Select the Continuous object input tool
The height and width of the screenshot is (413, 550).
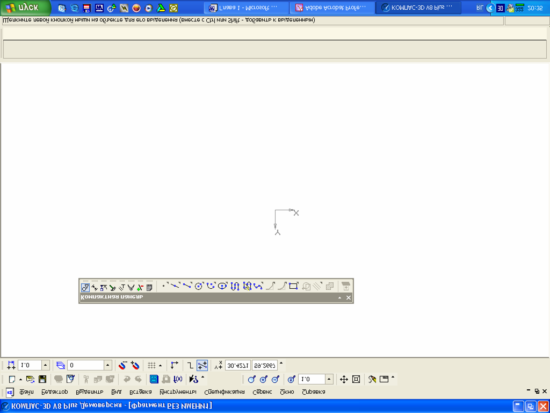click(x=247, y=286)
